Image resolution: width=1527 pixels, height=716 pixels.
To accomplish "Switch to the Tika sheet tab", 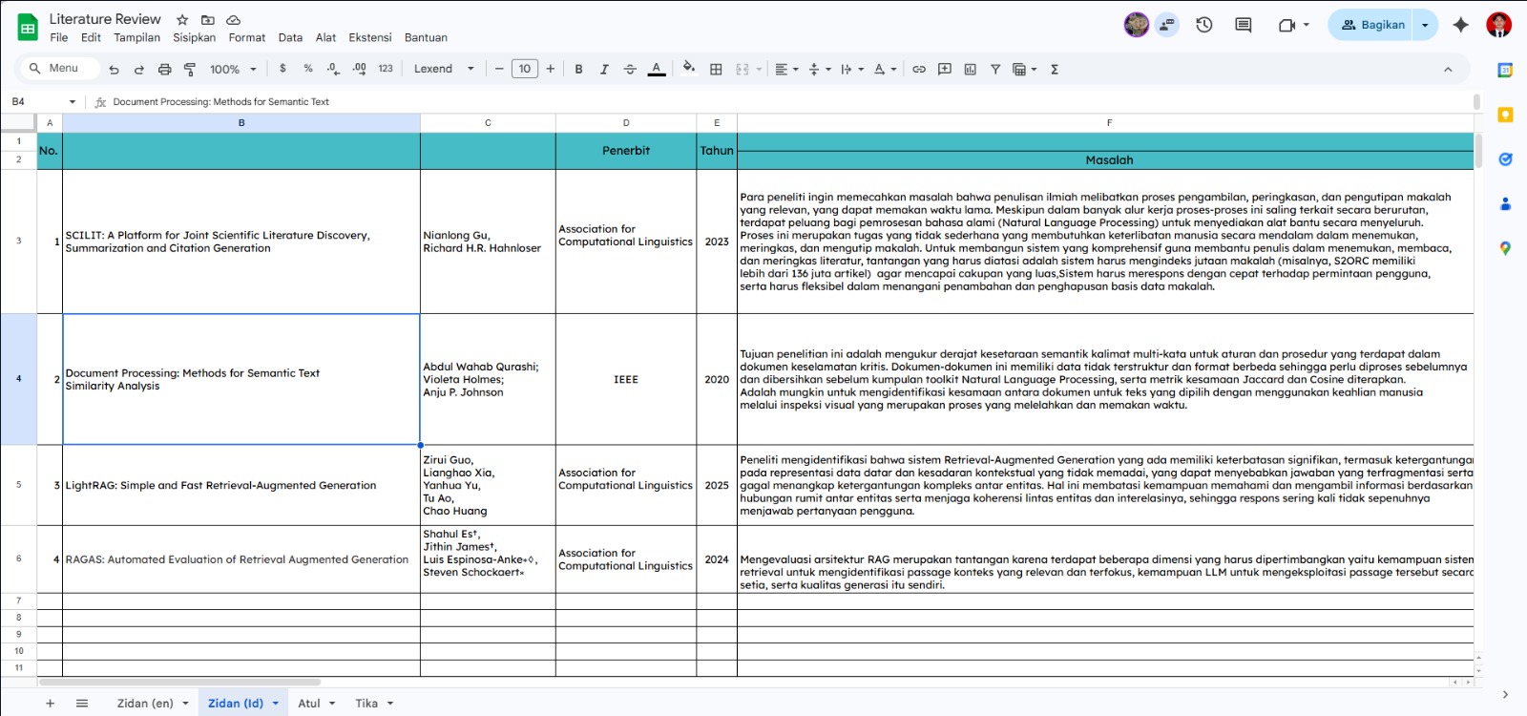I will click(x=366, y=704).
